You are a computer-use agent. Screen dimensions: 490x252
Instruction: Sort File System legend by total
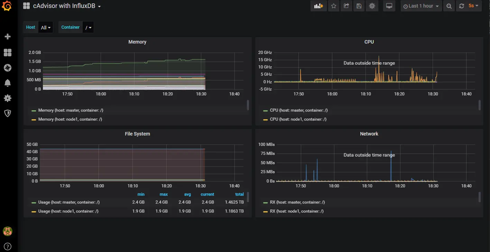point(239,194)
